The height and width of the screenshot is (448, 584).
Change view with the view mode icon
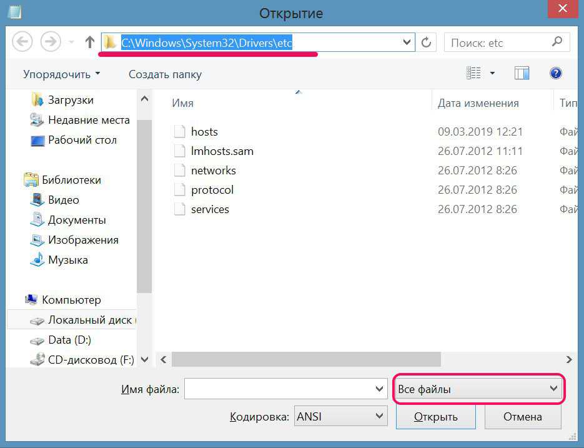point(475,74)
